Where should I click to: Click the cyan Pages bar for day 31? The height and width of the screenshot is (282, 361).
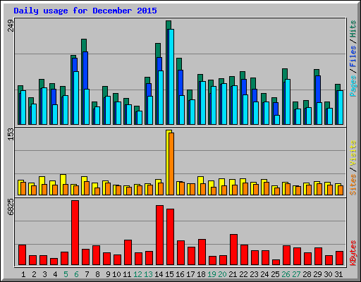click(341, 108)
